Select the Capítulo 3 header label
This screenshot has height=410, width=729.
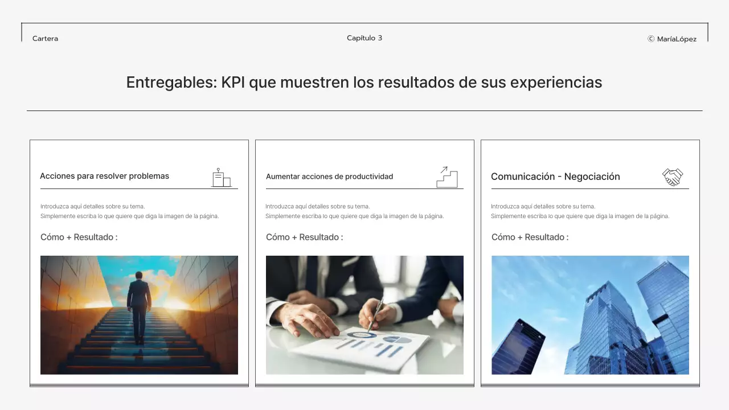point(364,38)
